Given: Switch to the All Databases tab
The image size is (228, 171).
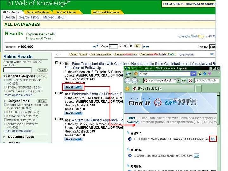Looking at the screenshot, I should tap(11, 12).
